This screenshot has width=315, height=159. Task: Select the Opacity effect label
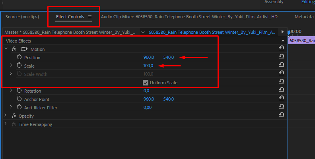[x=26, y=116]
